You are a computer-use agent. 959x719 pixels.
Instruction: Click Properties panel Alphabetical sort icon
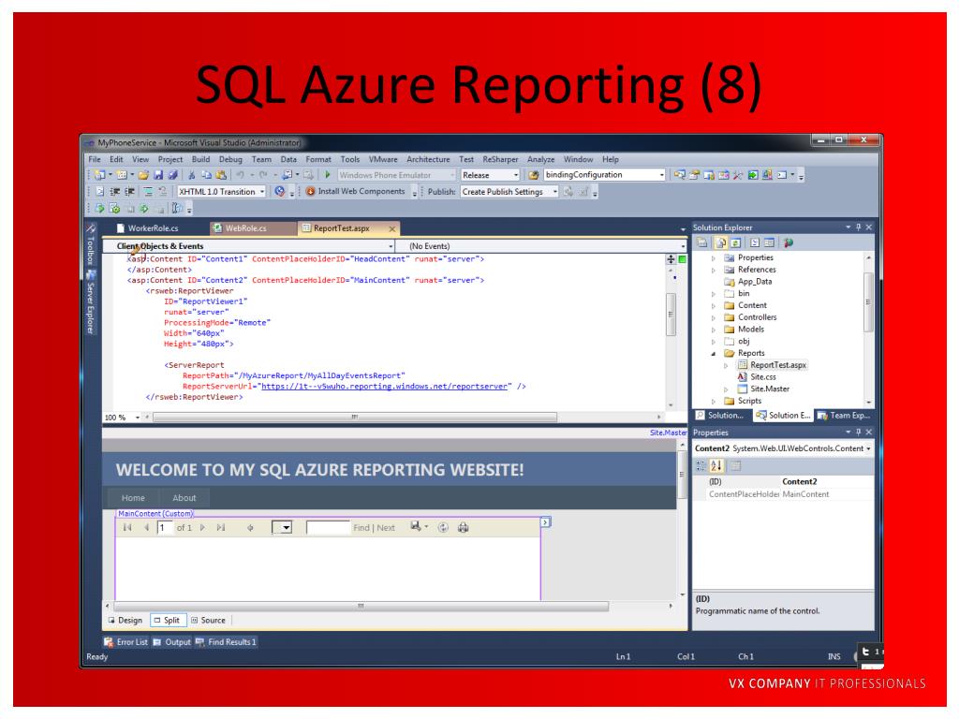(716, 466)
